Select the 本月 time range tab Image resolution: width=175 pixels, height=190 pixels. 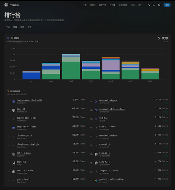[22, 27]
